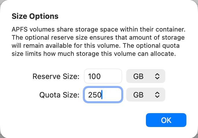This screenshot has width=198, height=138.
Task: Confirm the size options with OK
Action: coord(166,120)
